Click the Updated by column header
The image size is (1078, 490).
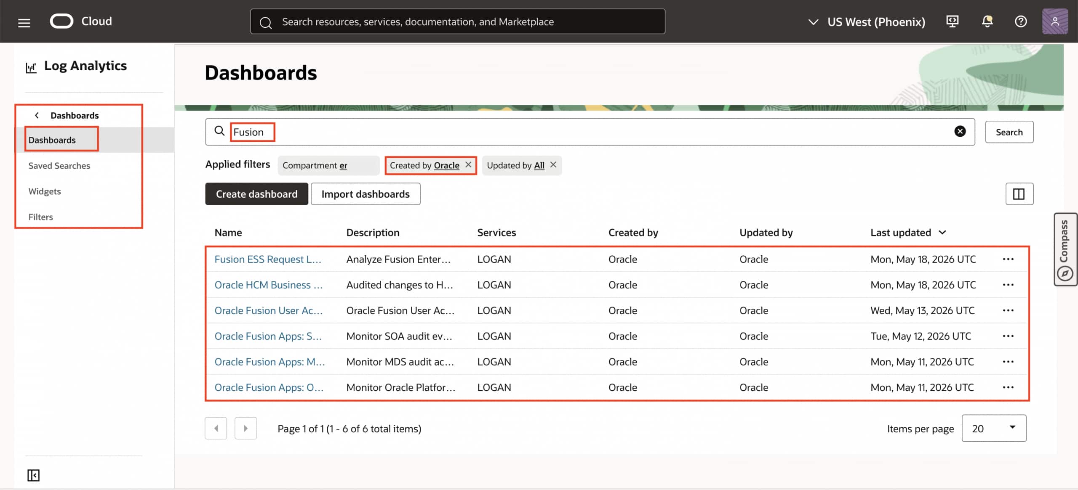pyautogui.click(x=766, y=233)
